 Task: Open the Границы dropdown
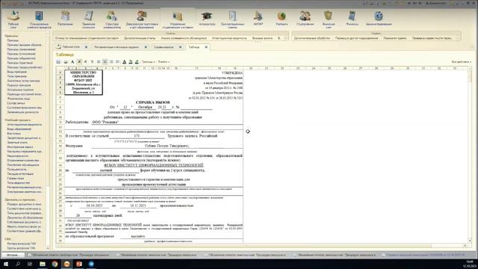tap(149, 61)
